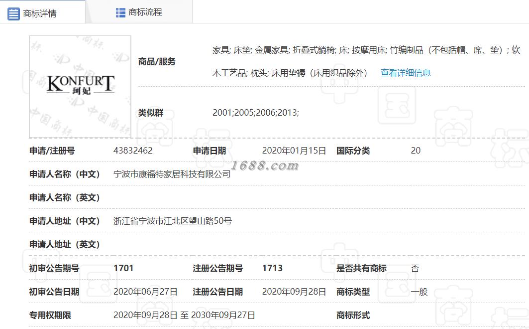This screenshot has width=529, height=329.
Task: Click goods text 木工艺品; 枕头; 床用垫褥
Action: coord(290,73)
